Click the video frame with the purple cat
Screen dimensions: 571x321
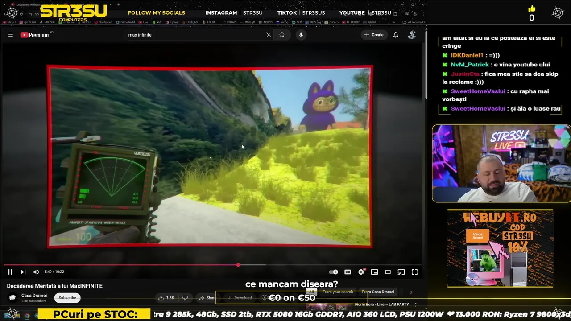(210, 156)
